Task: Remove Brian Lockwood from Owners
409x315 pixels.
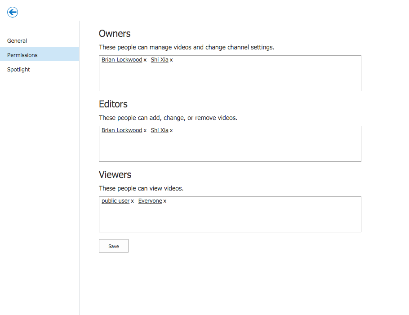Action: pos(145,60)
